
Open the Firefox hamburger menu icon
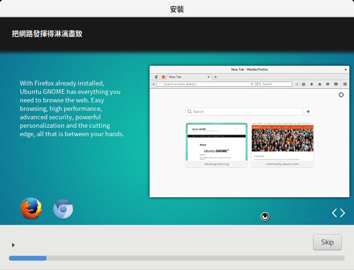click(345, 84)
